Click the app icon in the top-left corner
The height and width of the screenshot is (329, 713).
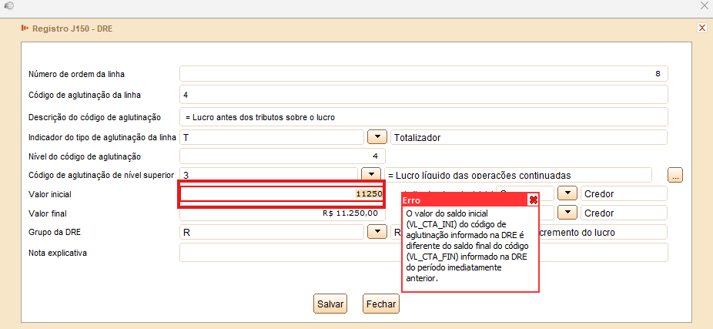click(8, 5)
